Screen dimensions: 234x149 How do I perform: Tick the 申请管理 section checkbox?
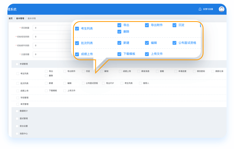pyautogui.click(x=17, y=64)
